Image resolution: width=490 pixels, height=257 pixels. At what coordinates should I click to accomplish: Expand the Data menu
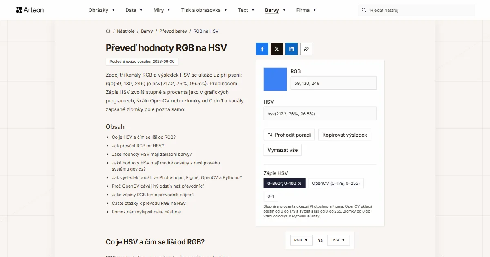tap(134, 10)
